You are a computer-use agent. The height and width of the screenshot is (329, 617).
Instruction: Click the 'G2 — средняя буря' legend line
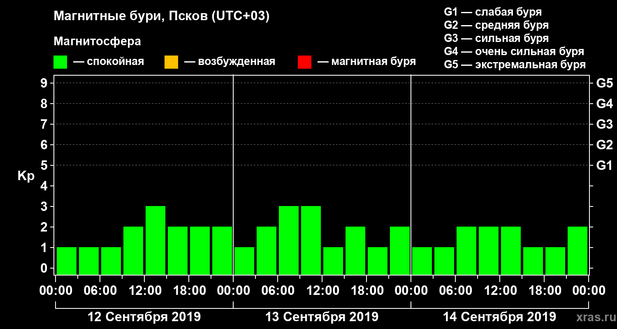496,25
